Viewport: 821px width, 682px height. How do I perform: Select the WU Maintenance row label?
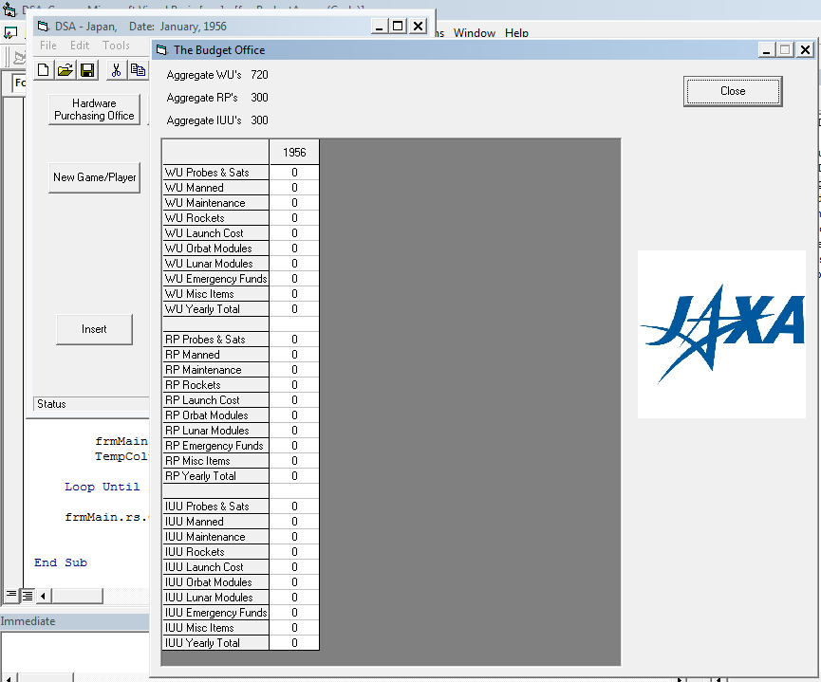[215, 203]
